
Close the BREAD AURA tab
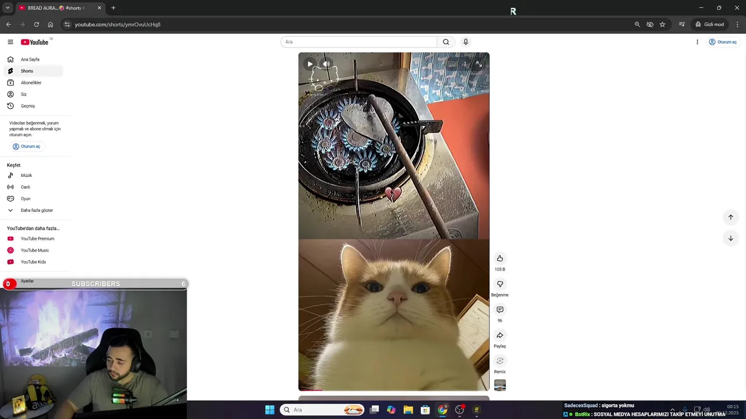99,8
